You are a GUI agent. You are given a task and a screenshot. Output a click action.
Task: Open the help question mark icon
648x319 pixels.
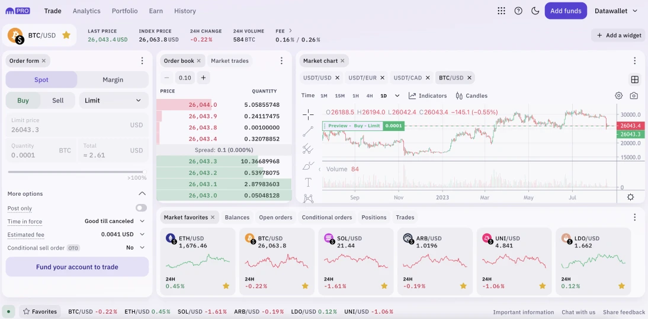click(518, 11)
